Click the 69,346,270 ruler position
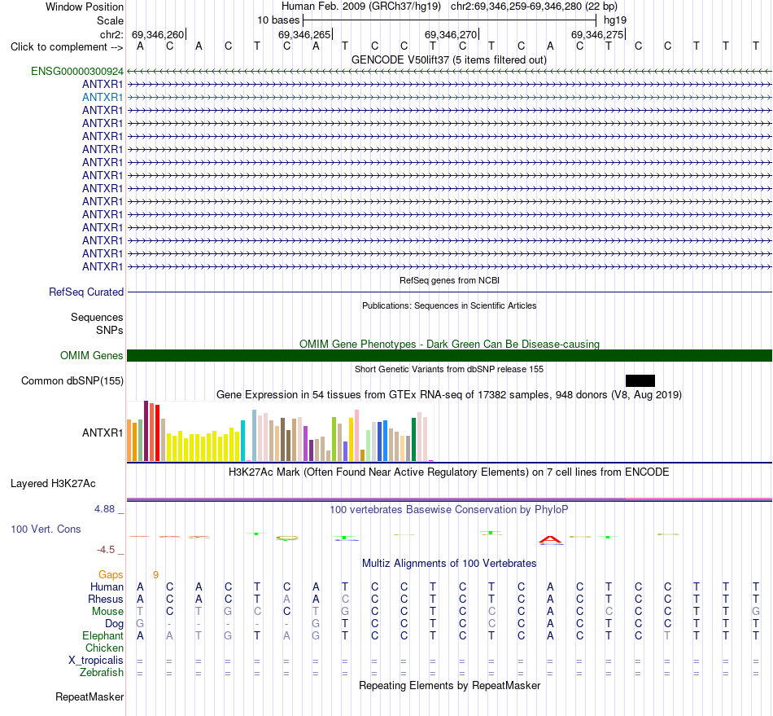773x716 pixels. coord(451,34)
